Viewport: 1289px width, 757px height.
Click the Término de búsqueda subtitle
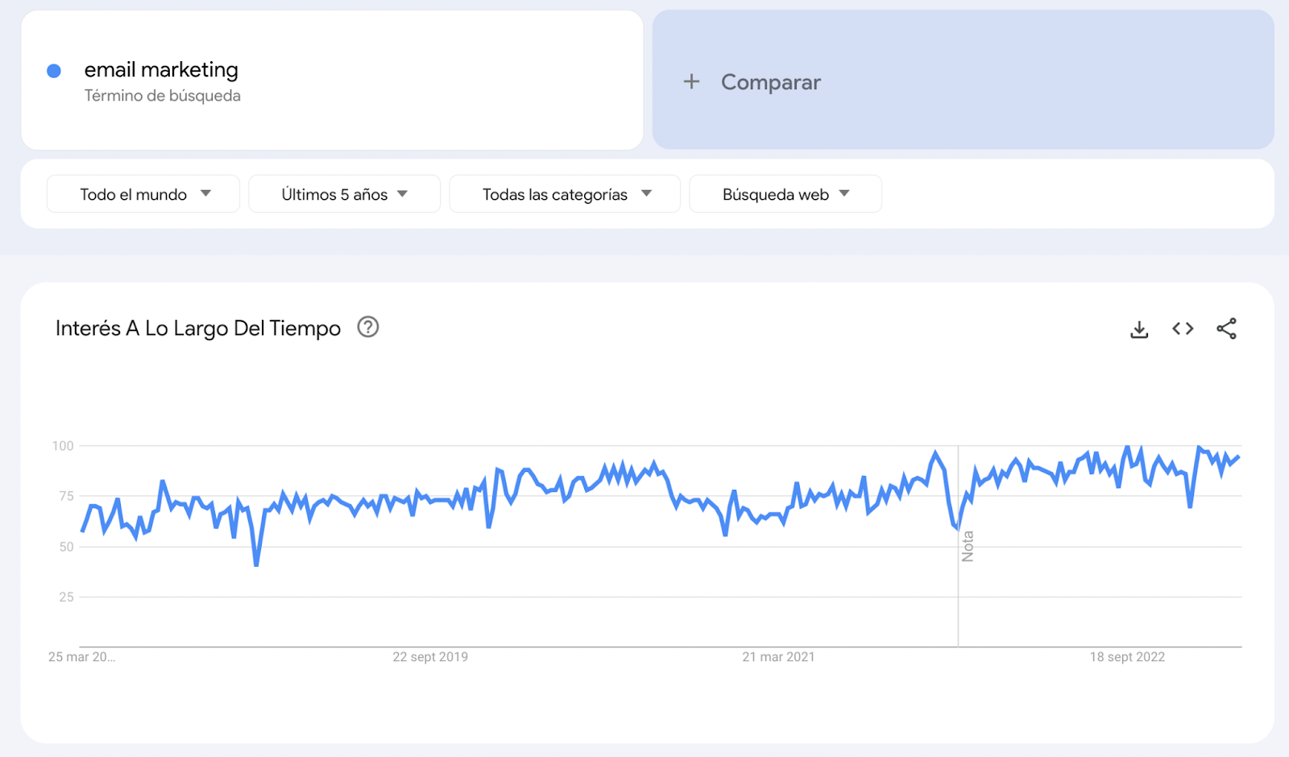tap(163, 96)
